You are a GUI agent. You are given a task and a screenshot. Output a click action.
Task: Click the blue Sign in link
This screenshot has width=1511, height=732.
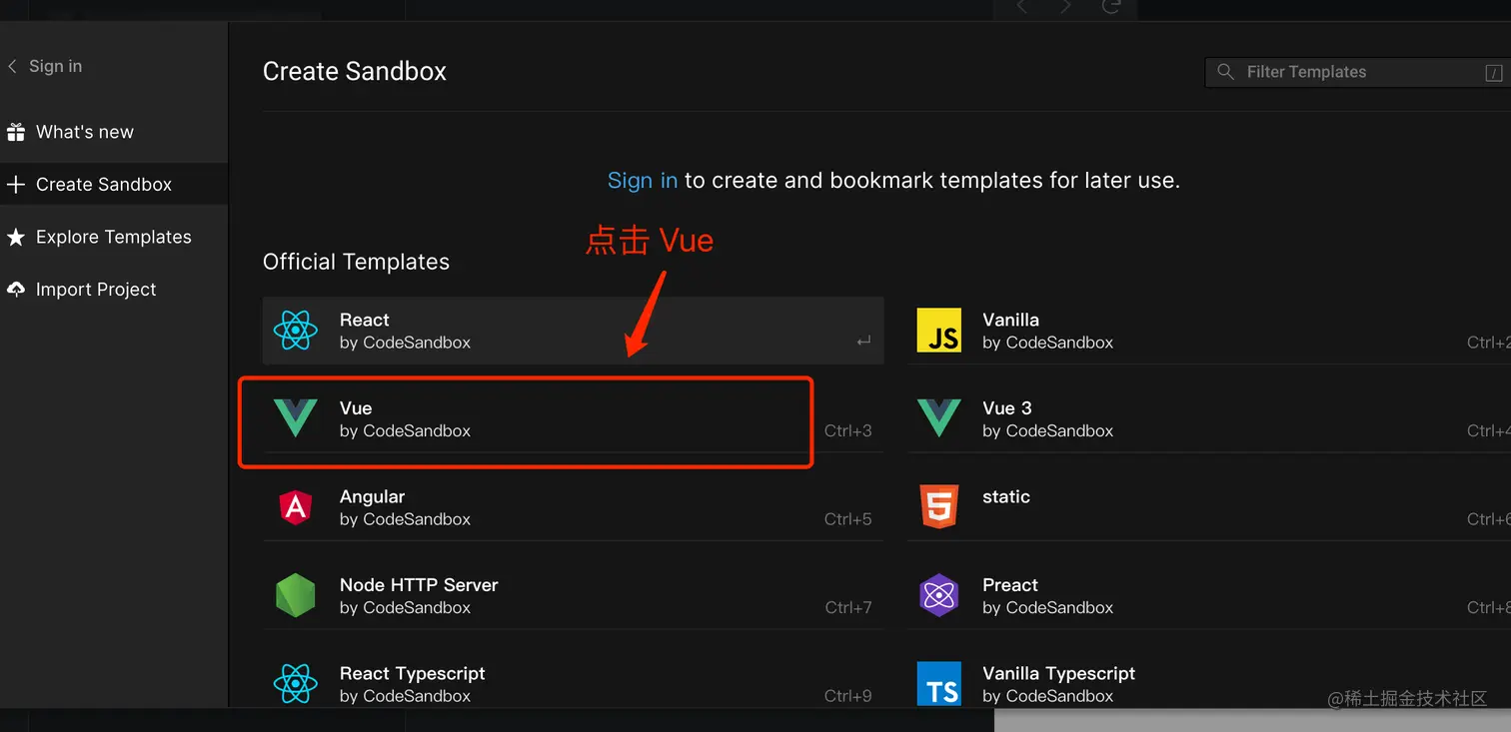click(x=642, y=181)
